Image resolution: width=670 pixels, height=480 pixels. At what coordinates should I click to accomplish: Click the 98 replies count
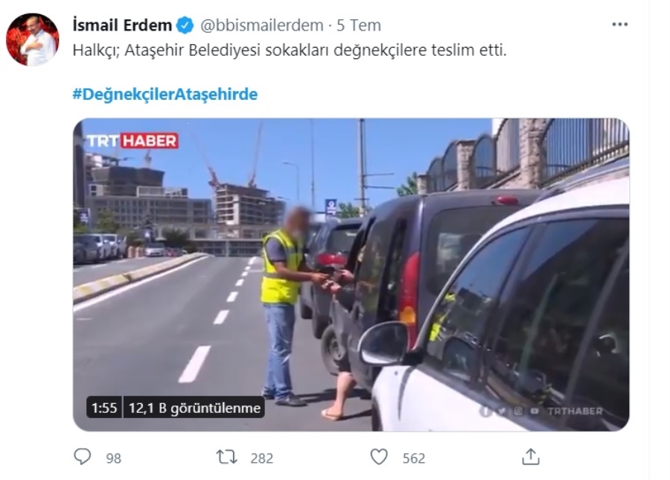pos(114,458)
